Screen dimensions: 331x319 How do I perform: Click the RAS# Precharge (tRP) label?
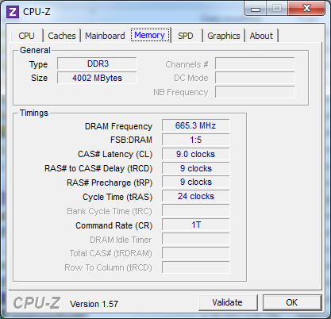click(110, 183)
